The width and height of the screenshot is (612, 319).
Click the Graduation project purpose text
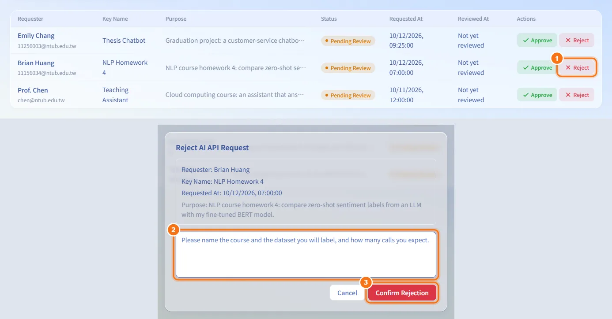[x=235, y=41]
